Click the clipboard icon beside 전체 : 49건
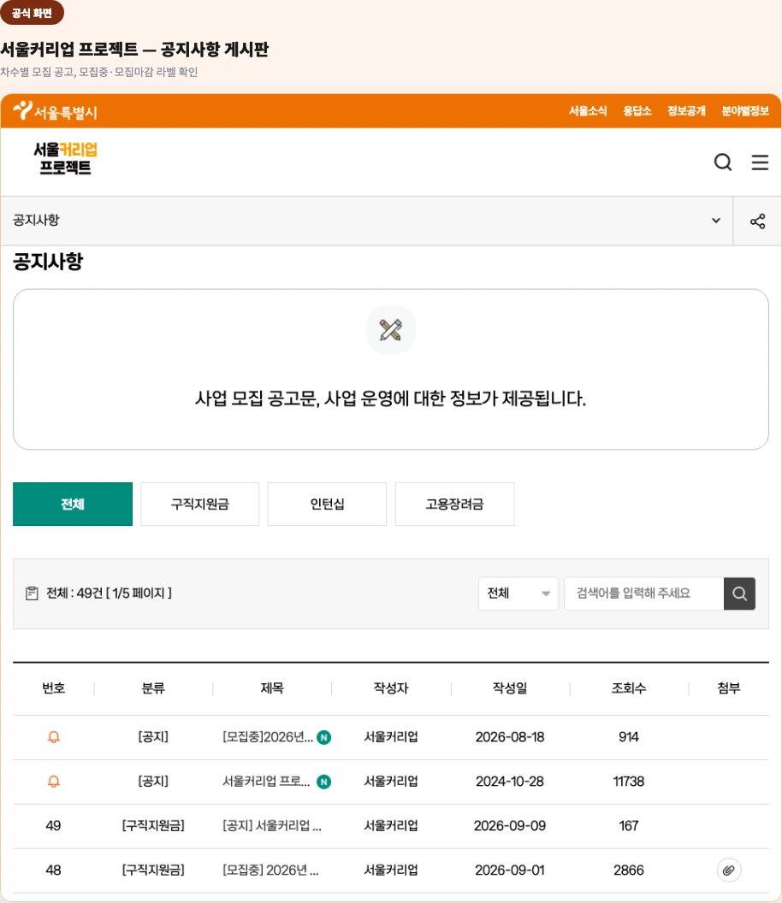Image resolution: width=782 pixels, height=903 pixels. [x=33, y=593]
